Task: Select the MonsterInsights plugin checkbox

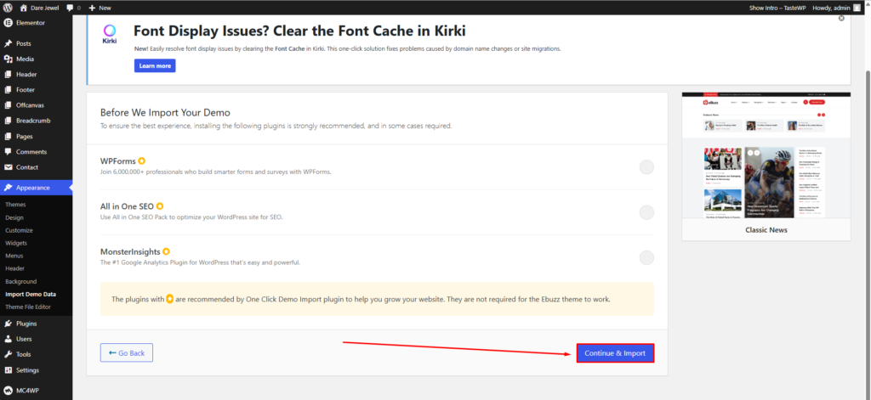Action: point(646,257)
